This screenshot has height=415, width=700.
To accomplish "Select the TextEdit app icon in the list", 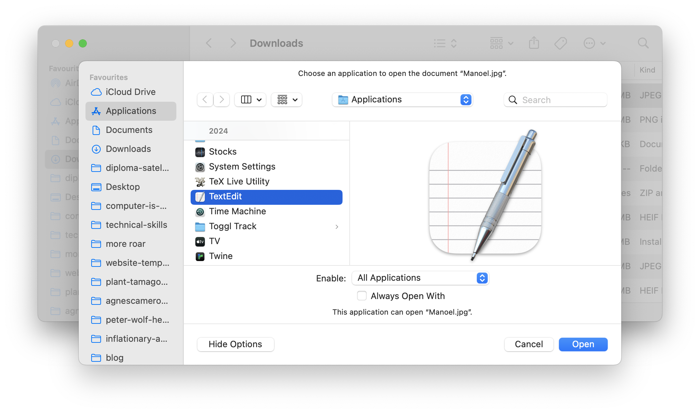I will [x=200, y=197].
